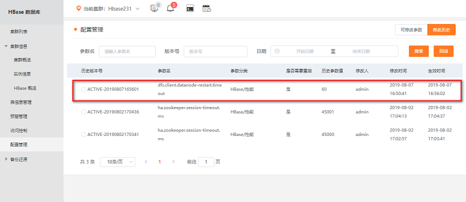The height and width of the screenshot is (202, 466).
Task: Open the calendar schedule icon
Action: [207, 9]
